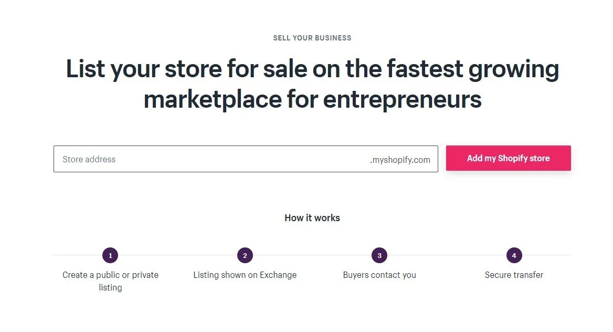Click the 'SELL YOUR BUSINESS' label link
This screenshot has width=613, height=332.
(312, 37)
